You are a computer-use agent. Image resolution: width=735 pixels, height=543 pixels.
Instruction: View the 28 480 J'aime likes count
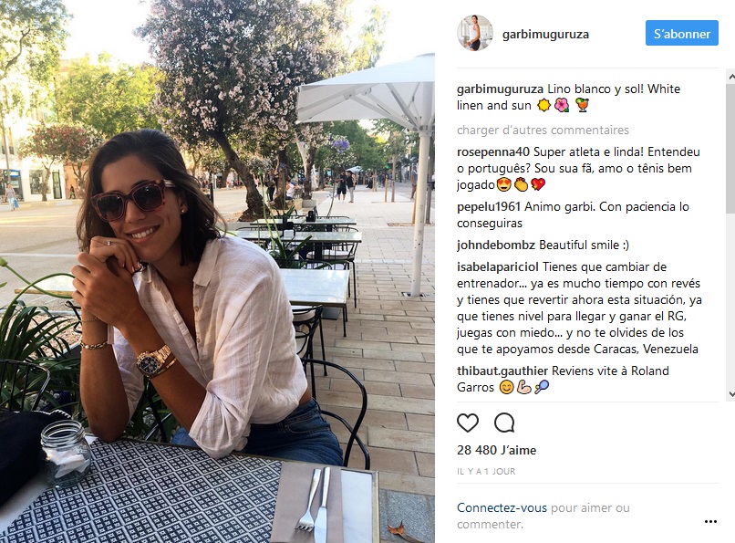coord(496,450)
